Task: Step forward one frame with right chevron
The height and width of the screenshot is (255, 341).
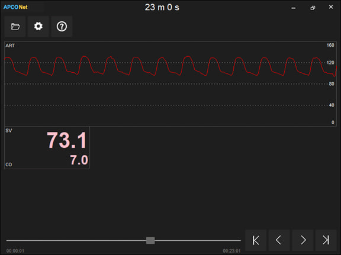Action: pos(303,240)
